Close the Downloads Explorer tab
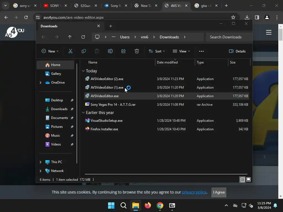The width and height of the screenshot is (283, 212). pyautogui.click(x=99, y=26)
